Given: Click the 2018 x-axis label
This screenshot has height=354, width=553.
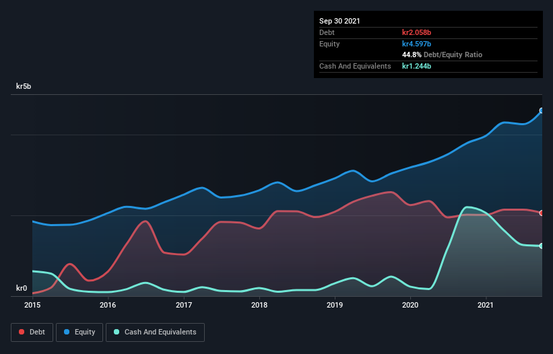Looking at the screenshot, I should coord(259,305).
